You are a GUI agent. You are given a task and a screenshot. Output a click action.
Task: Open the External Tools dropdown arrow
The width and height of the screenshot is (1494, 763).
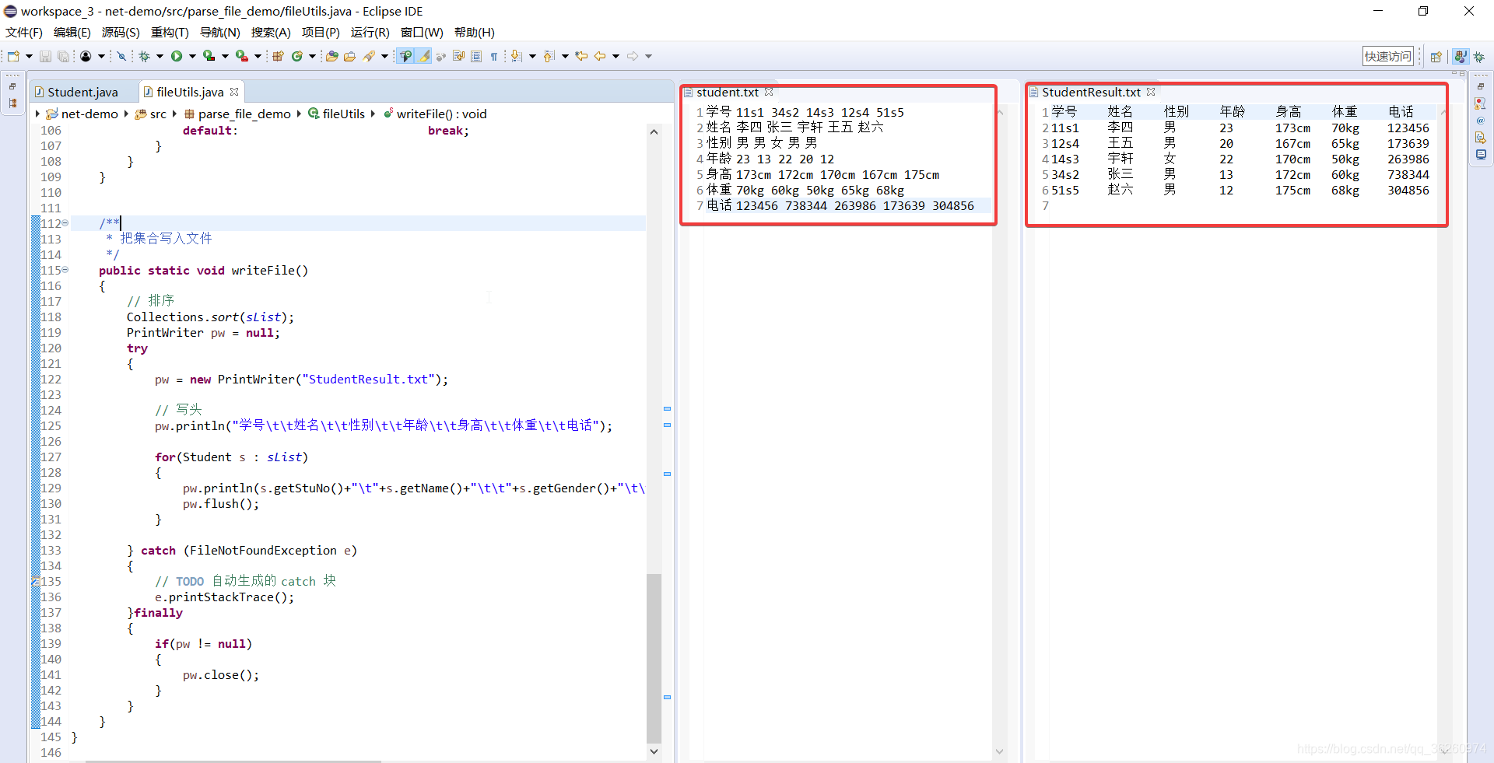(x=258, y=56)
